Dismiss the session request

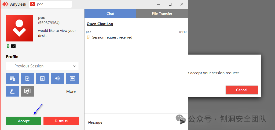coord(61,121)
